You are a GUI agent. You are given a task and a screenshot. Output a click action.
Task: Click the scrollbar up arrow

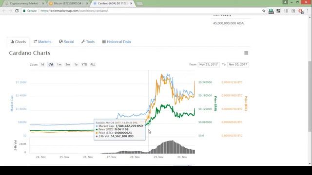[x=310, y=17]
